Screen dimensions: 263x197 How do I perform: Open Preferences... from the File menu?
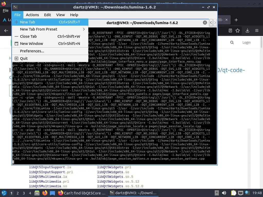pos(50,51)
